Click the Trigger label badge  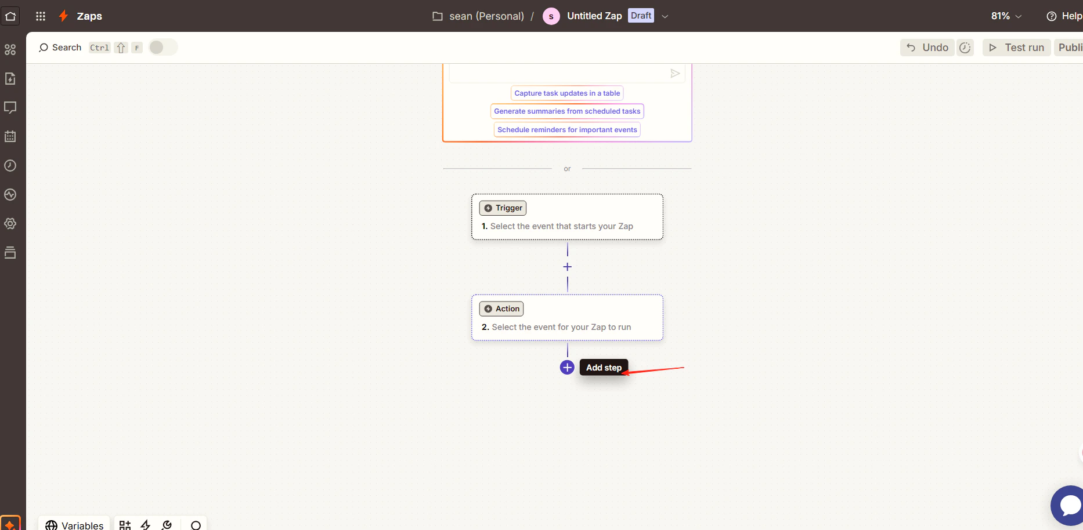click(x=503, y=208)
